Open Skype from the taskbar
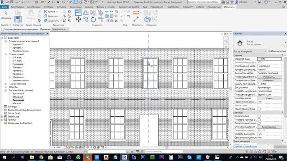This screenshot has height=161, width=287. [x=189, y=157]
